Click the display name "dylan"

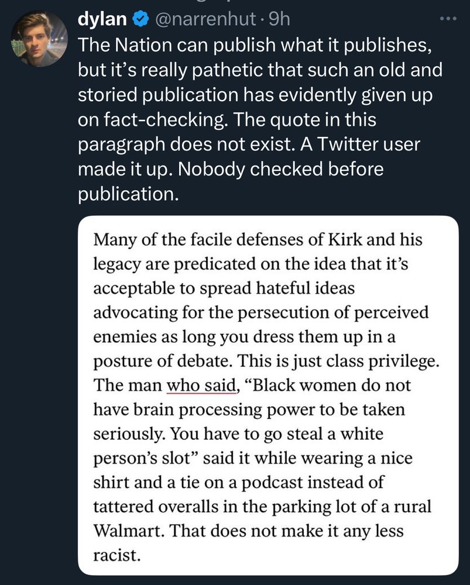pos(102,19)
